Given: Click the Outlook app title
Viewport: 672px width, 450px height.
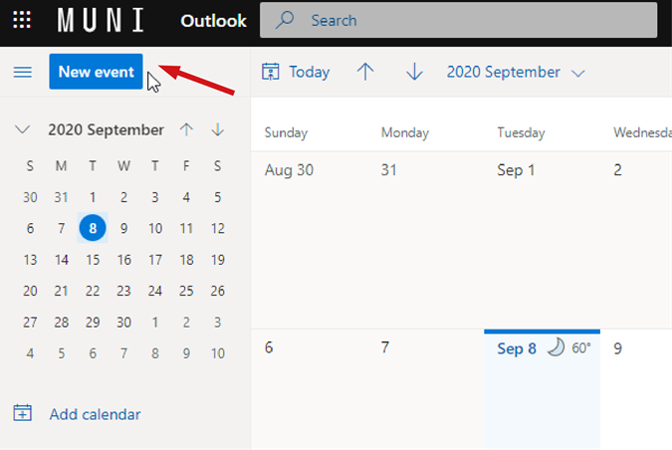Looking at the screenshot, I should pyautogui.click(x=213, y=20).
